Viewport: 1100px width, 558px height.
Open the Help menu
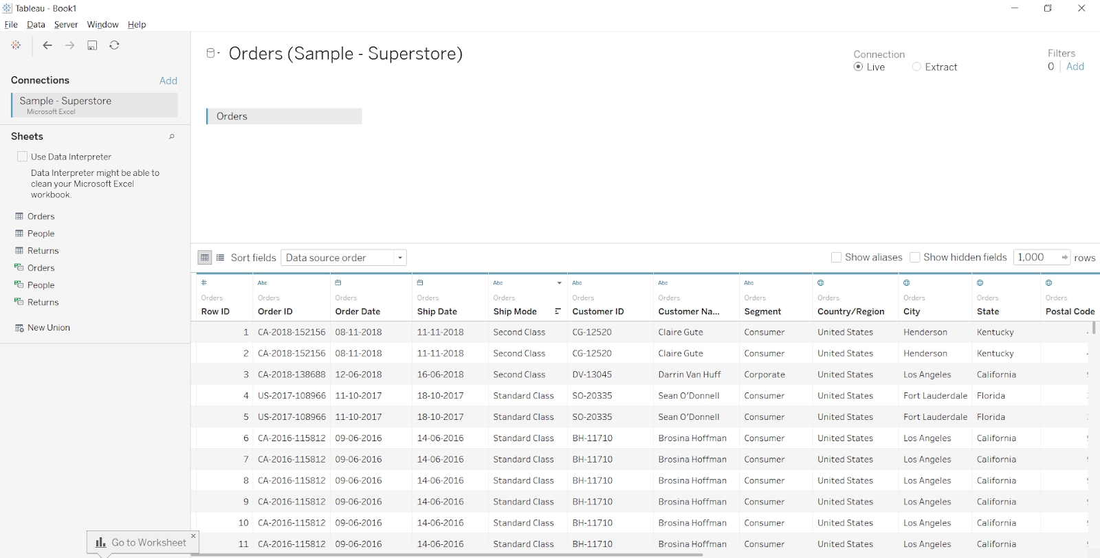click(137, 25)
